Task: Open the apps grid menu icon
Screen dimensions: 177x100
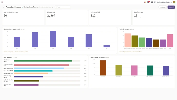Action: (x=2, y=2)
